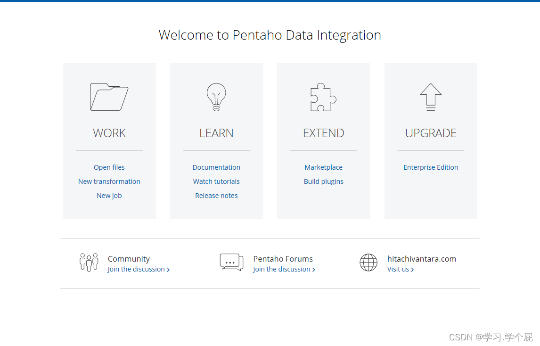
Task: Click the Welcome to Pentaho Data Integration title
Action: (270, 35)
